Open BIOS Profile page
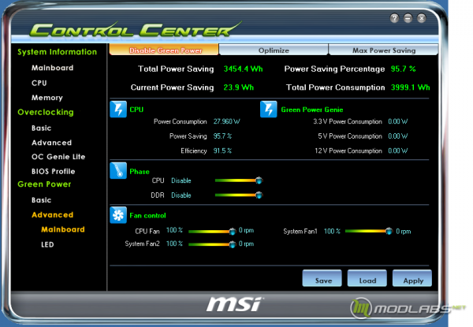The width and height of the screenshot is (473, 327). click(x=54, y=172)
